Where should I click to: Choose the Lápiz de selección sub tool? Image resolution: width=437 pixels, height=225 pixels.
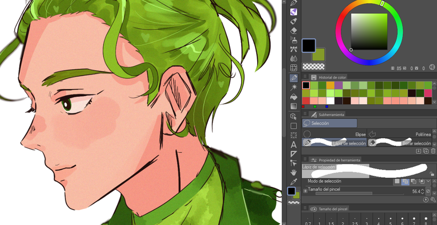(x=334, y=142)
